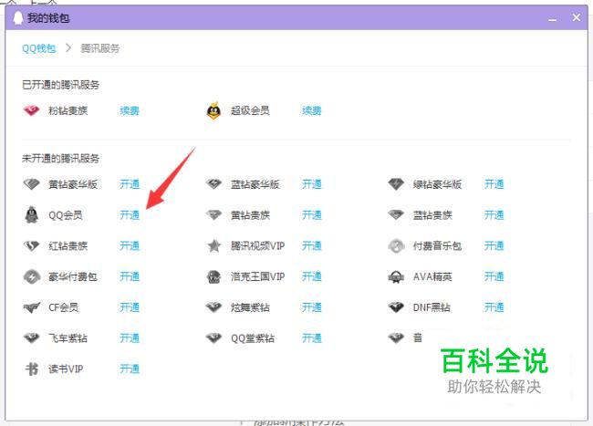Viewport: 593px width, 426px height.
Task: Click the CF会员 wing icon
Action: point(31,307)
